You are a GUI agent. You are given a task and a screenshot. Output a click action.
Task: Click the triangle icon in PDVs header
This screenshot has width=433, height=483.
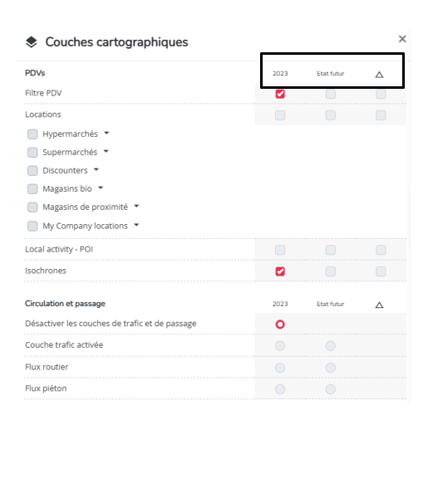[379, 75]
